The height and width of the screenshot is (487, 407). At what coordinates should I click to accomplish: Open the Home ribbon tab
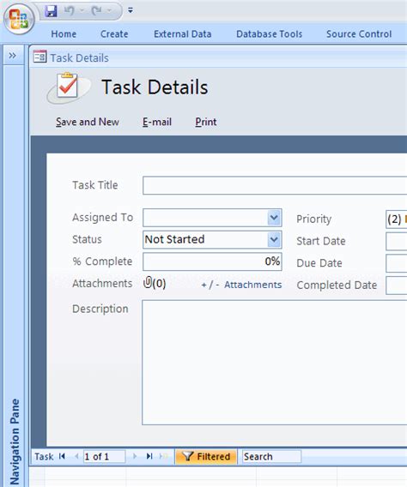(64, 33)
